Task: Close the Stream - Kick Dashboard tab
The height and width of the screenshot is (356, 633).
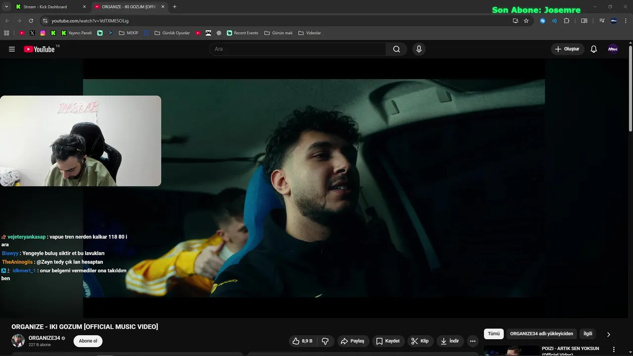Action: [x=84, y=7]
